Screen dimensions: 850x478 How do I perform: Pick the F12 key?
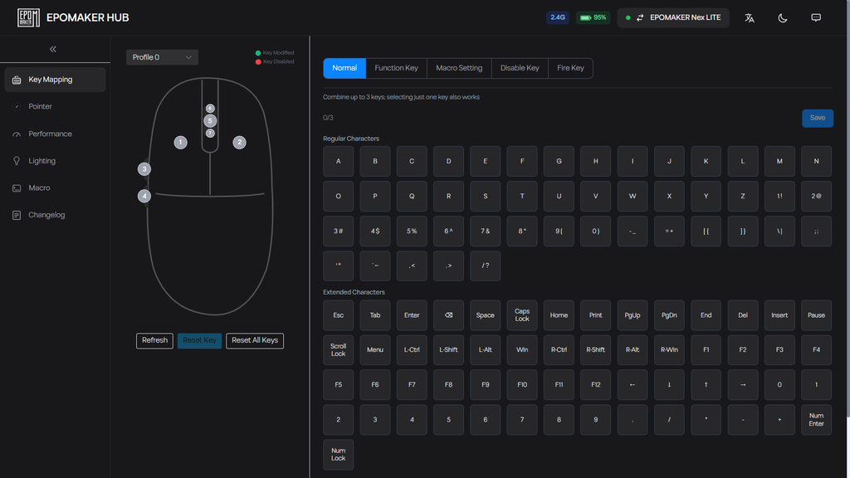click(596, 385)
